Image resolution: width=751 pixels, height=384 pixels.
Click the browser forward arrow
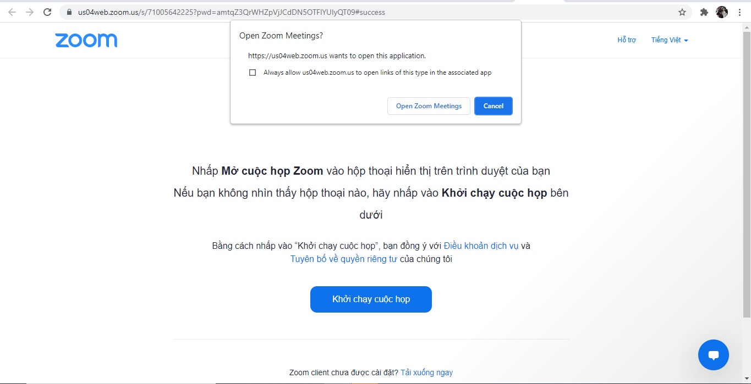point(30,12)
